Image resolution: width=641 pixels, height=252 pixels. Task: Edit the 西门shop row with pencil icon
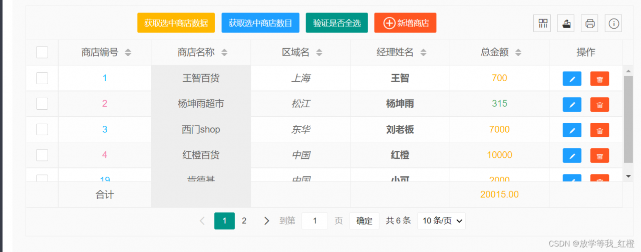point(572,130)
